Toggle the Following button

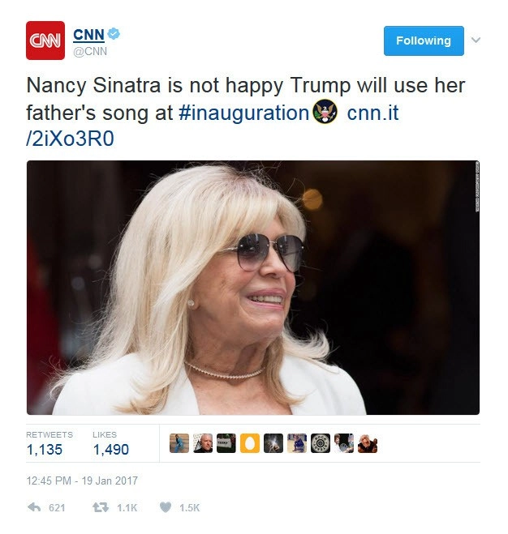click(423, 41)
